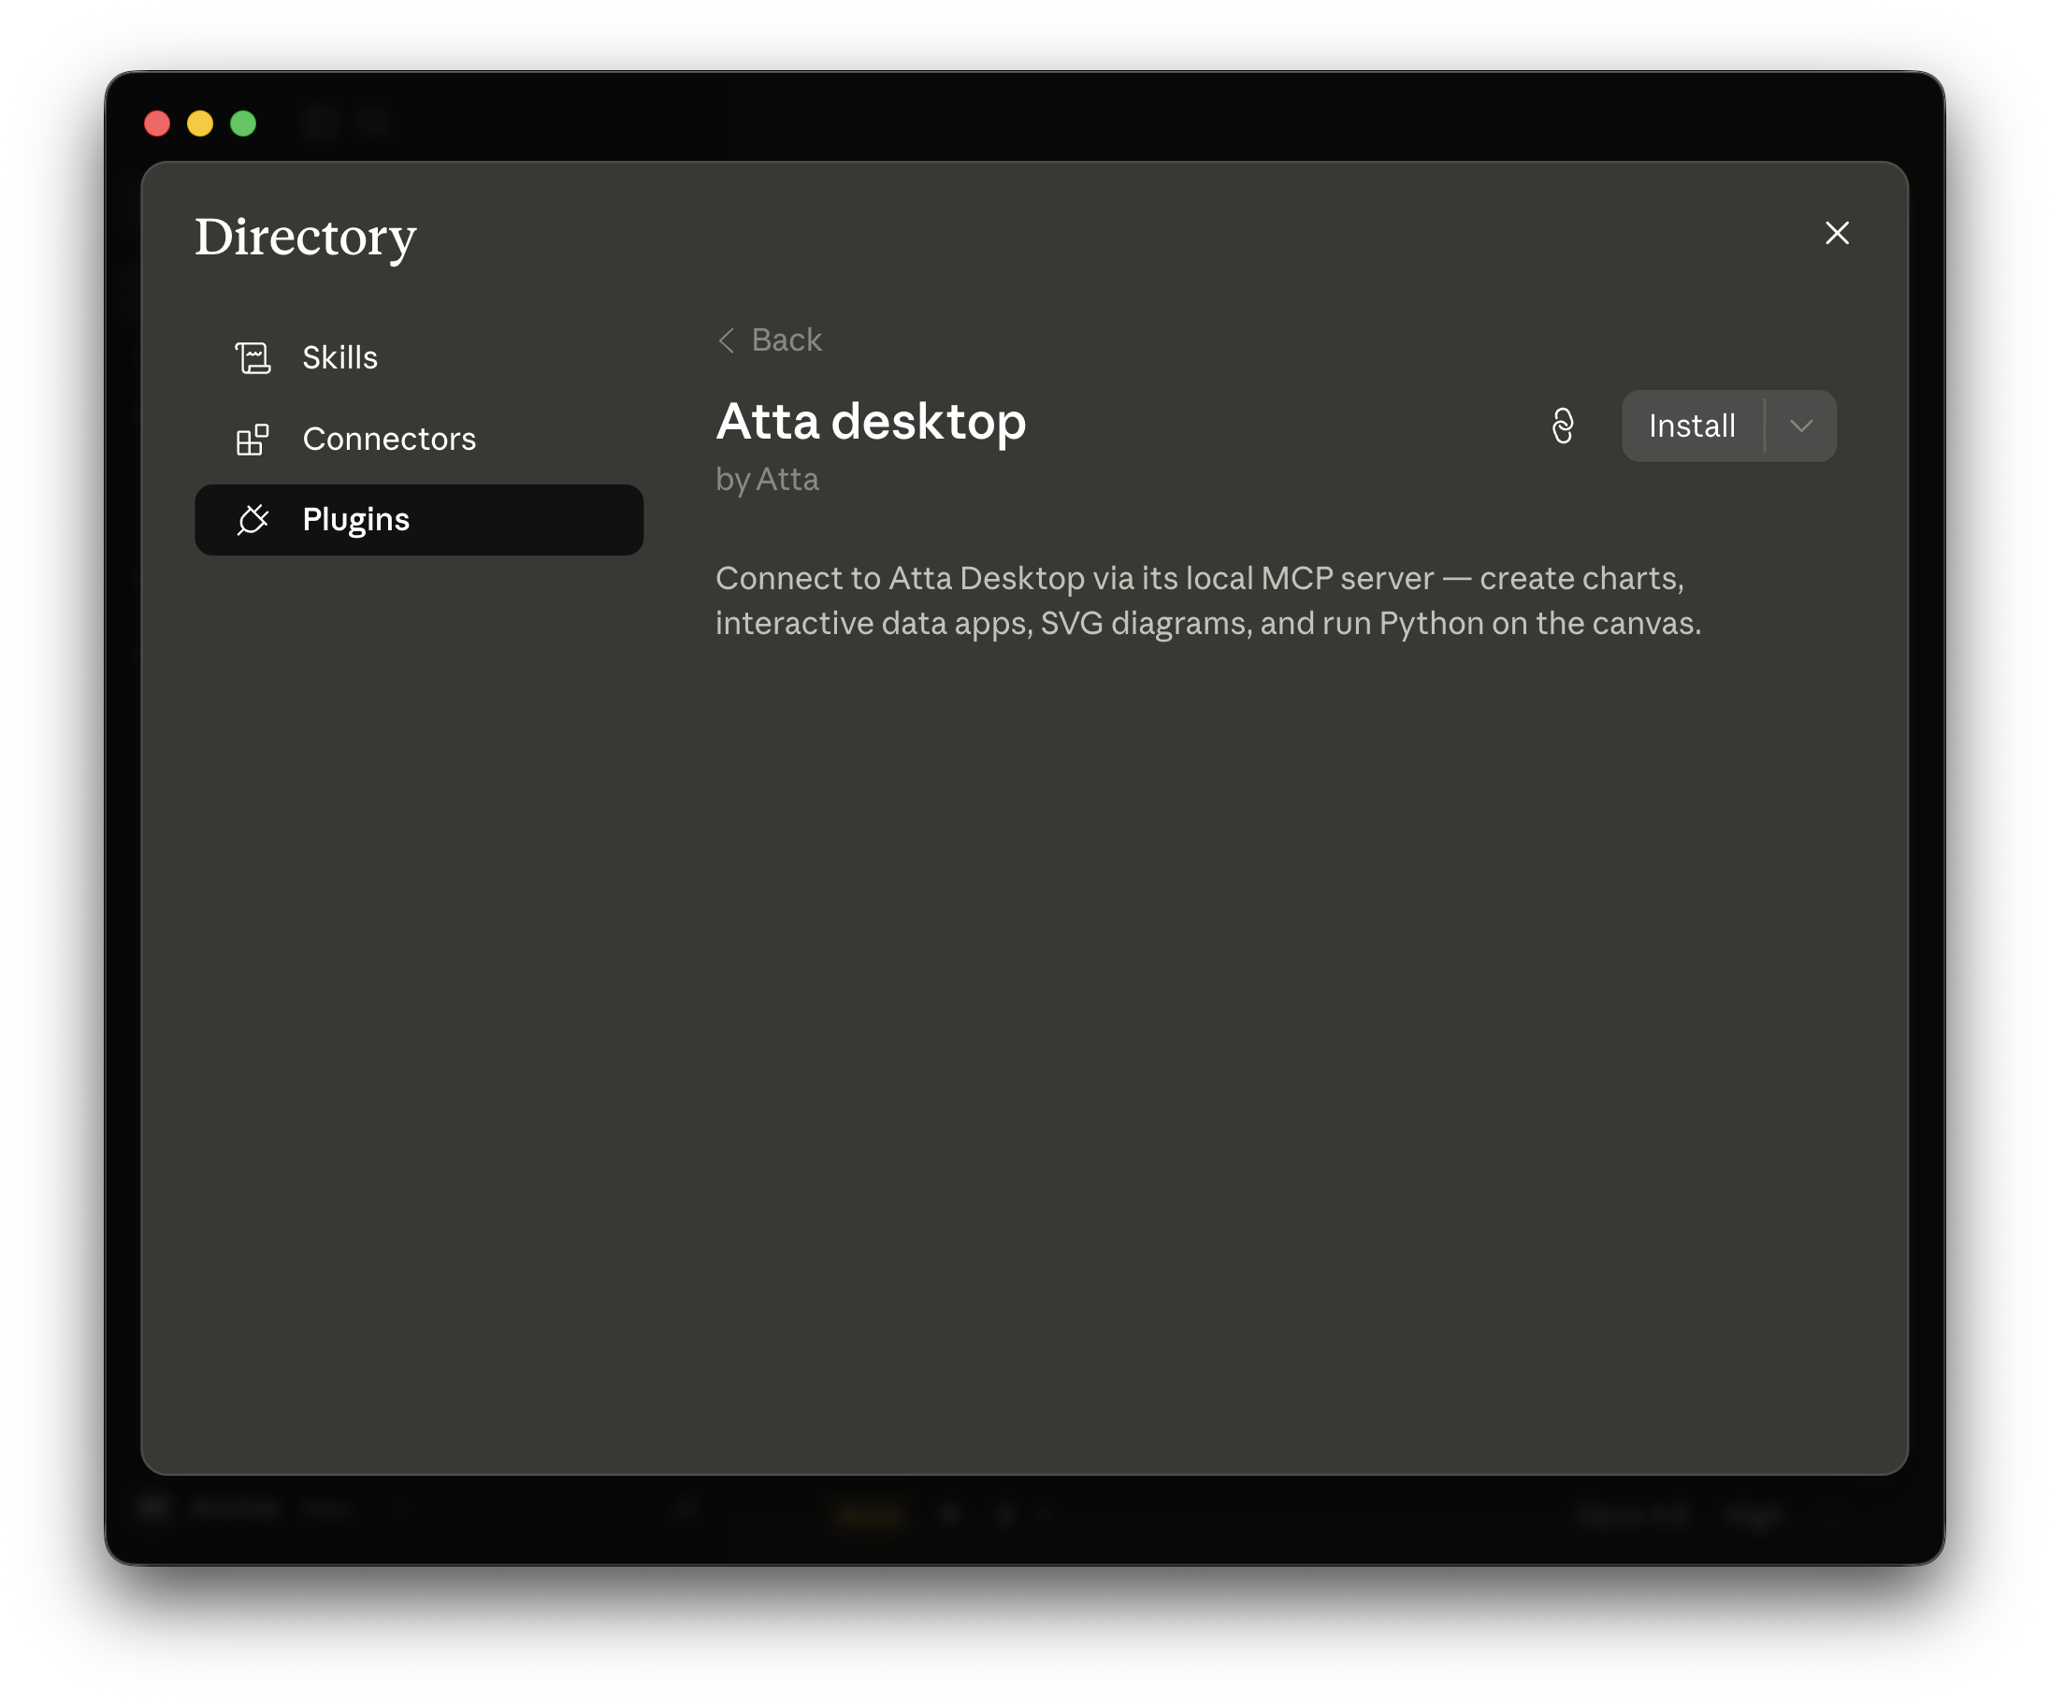
Task: Select the Plugins section
Action: (419, 520)
